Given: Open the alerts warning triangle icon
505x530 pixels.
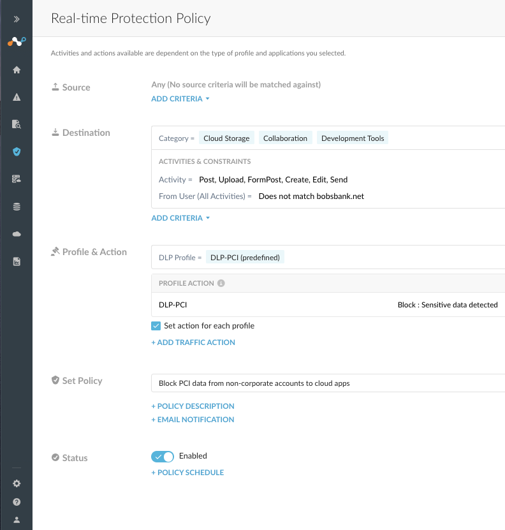Looking at the screenshot, I should (x=17, y=98).
